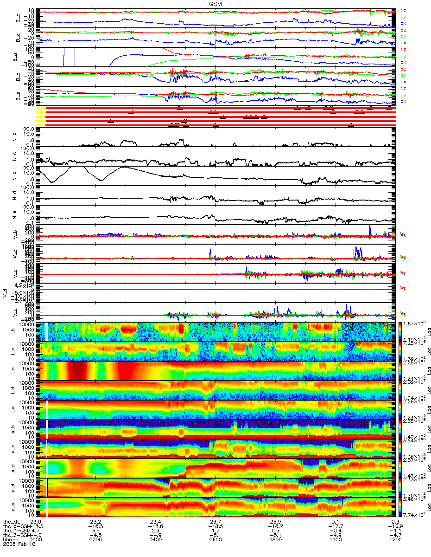The height and width of the screenshot is (557, 431).
Task: Click the X-GSM value -17.7
Action: pyautogui.click(x=335, y=527)
